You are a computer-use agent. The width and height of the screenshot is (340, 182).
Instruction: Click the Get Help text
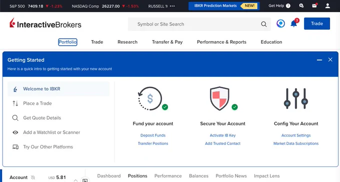click(x=276, y=6)
